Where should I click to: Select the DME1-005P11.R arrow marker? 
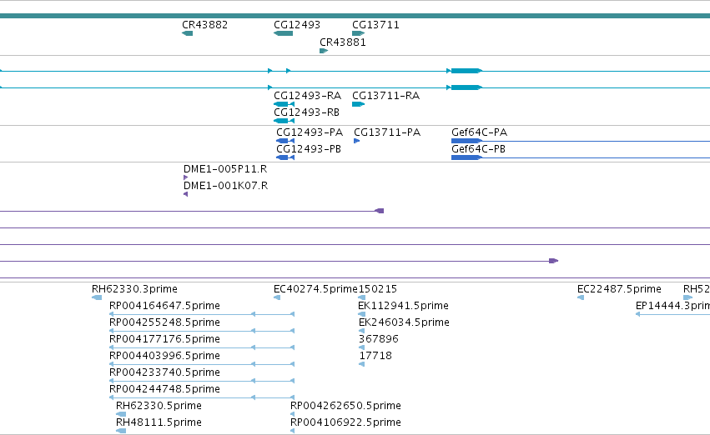click(186, 177)
